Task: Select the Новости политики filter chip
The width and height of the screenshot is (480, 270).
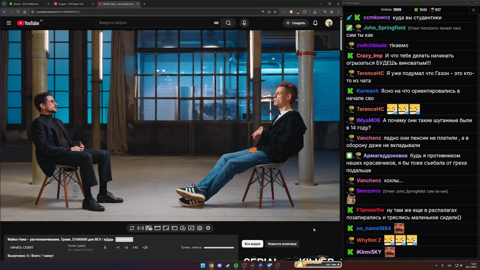Action: 282,244
